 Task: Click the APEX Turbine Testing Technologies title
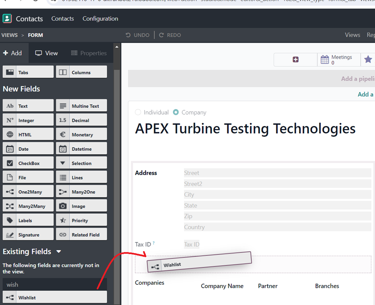click(245, 129)
